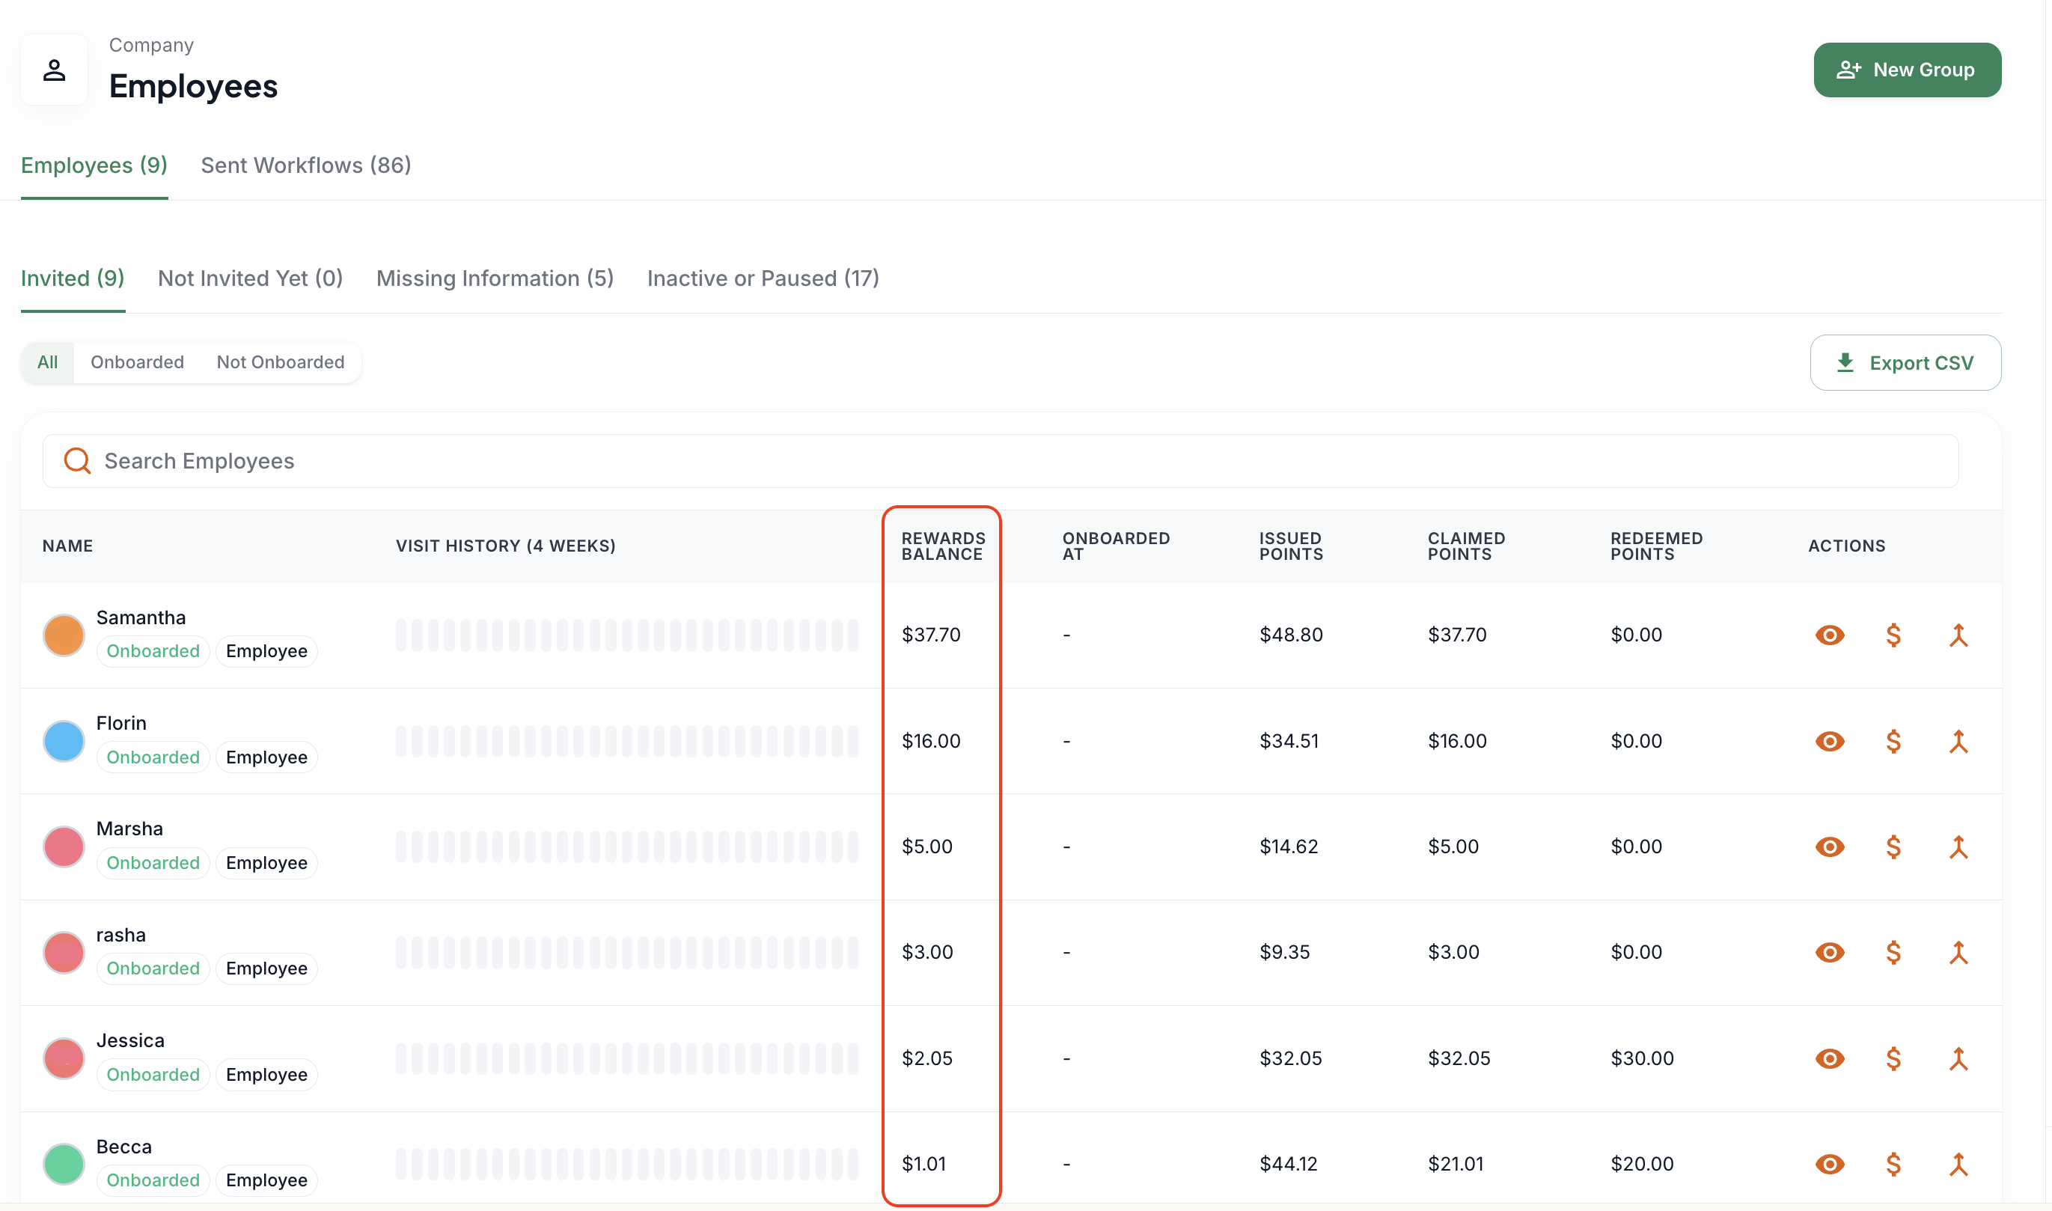Filter by Onboarded employees

tap(137, 362)
